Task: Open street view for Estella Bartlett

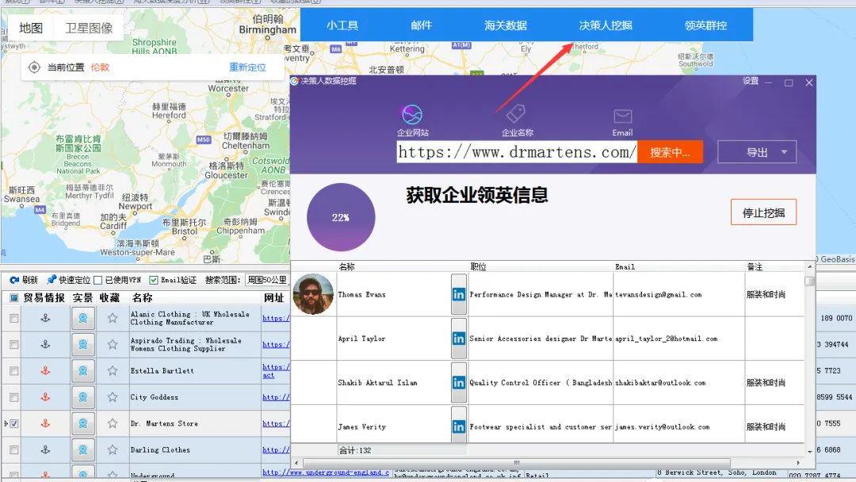Action: pos(83,371)
